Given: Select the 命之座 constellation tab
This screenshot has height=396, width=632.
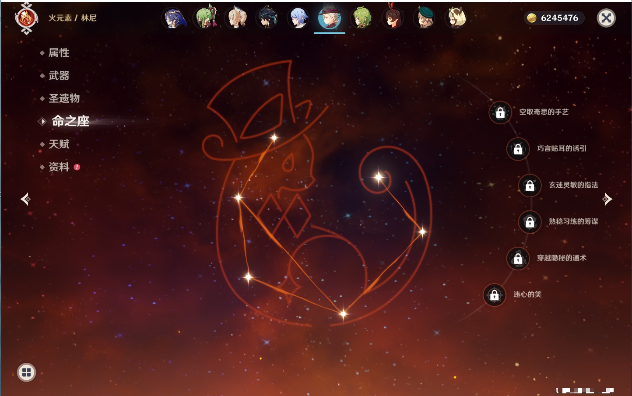Looking at the screenshot, I should tap(70, 121).
